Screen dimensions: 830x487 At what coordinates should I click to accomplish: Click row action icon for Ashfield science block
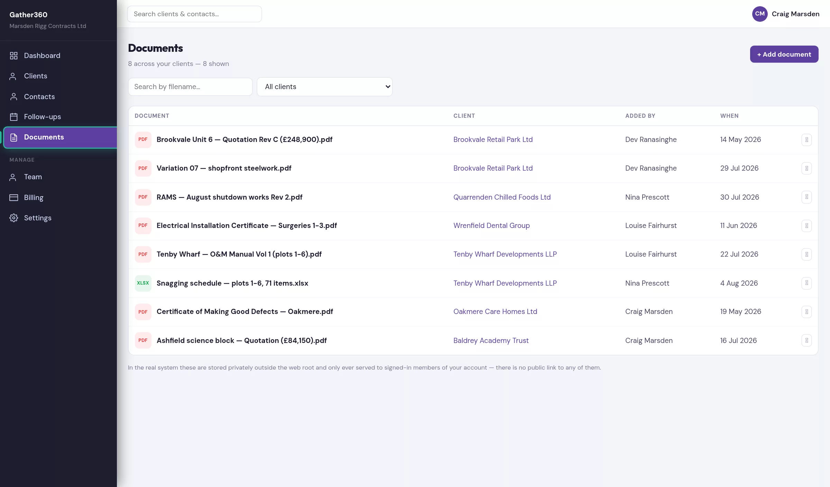point(806,341)
